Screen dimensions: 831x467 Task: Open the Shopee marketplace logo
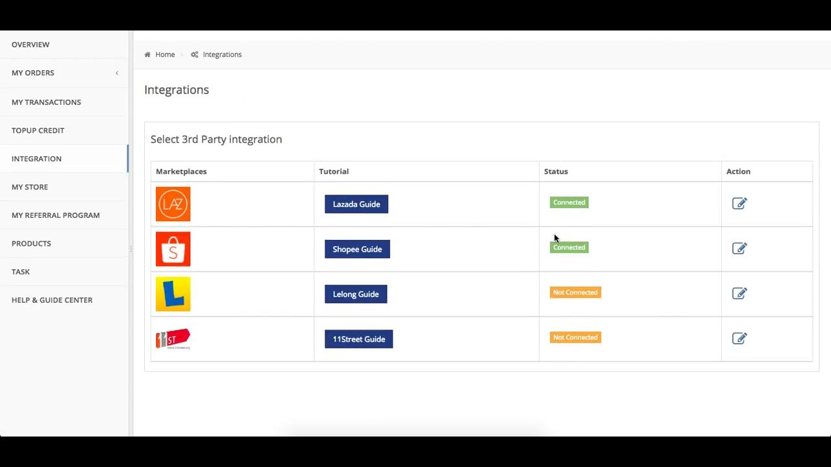(173, 249)
